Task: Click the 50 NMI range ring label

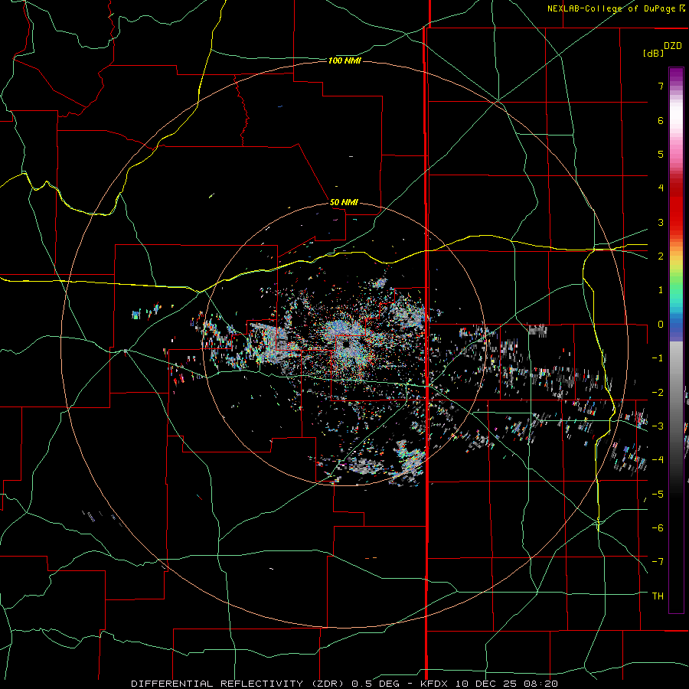Action: pos(344,202)
